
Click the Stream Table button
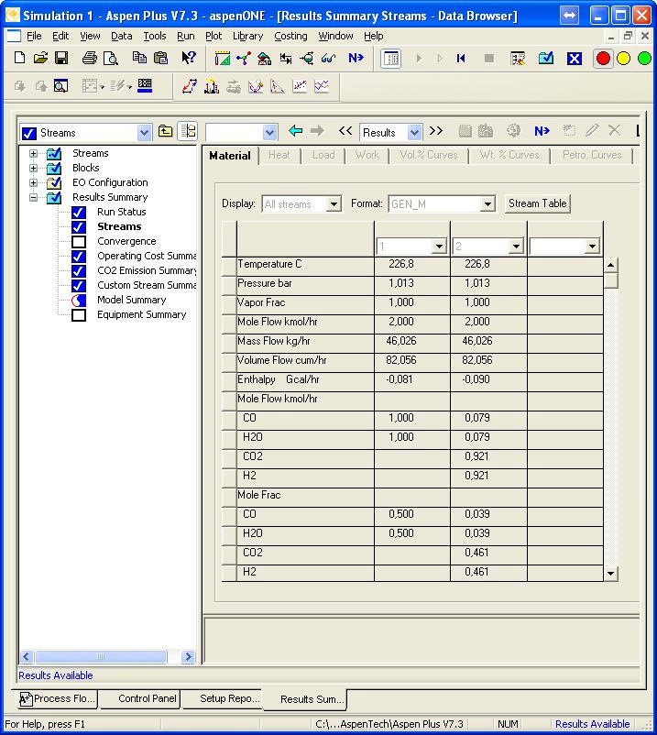537,203
